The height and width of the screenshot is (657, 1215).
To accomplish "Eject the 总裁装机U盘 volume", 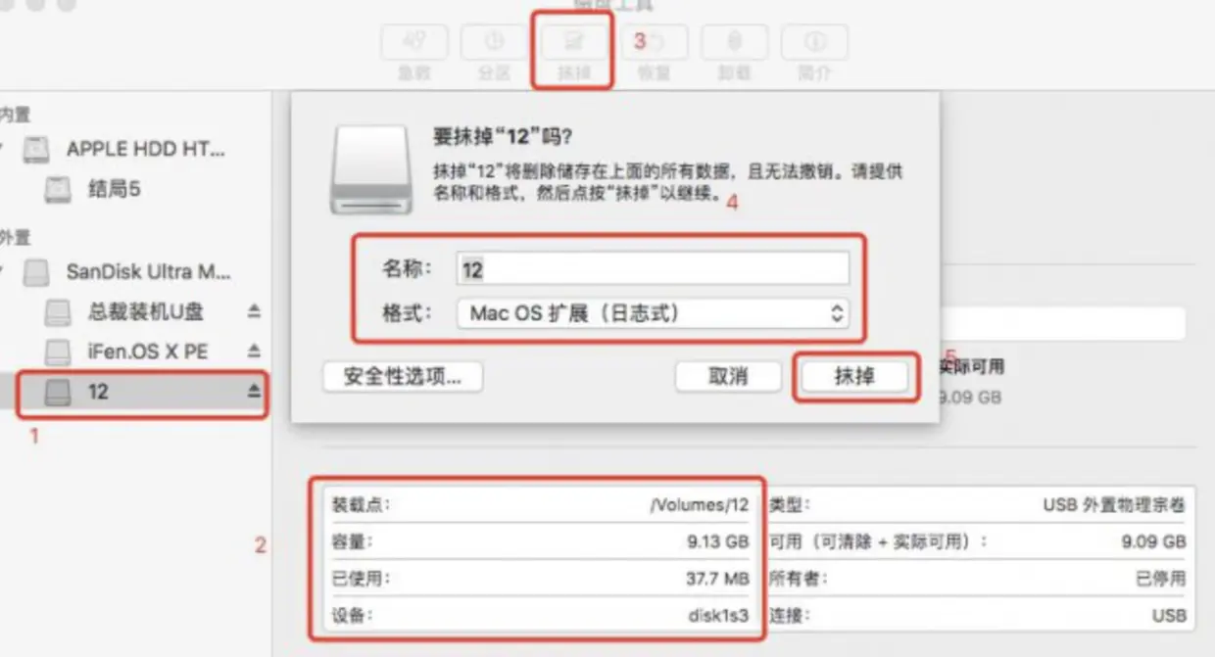I will [x=254, y=311].
